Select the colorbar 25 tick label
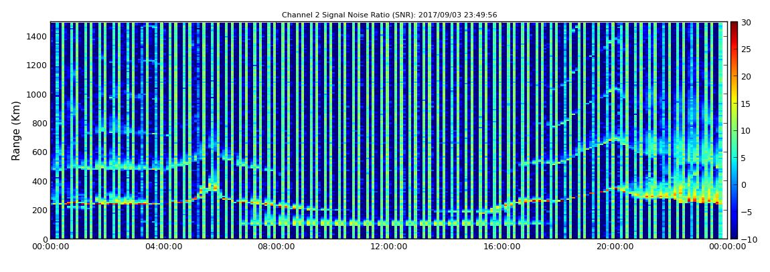This screenshot has width=770, height=272. point(746,49)
